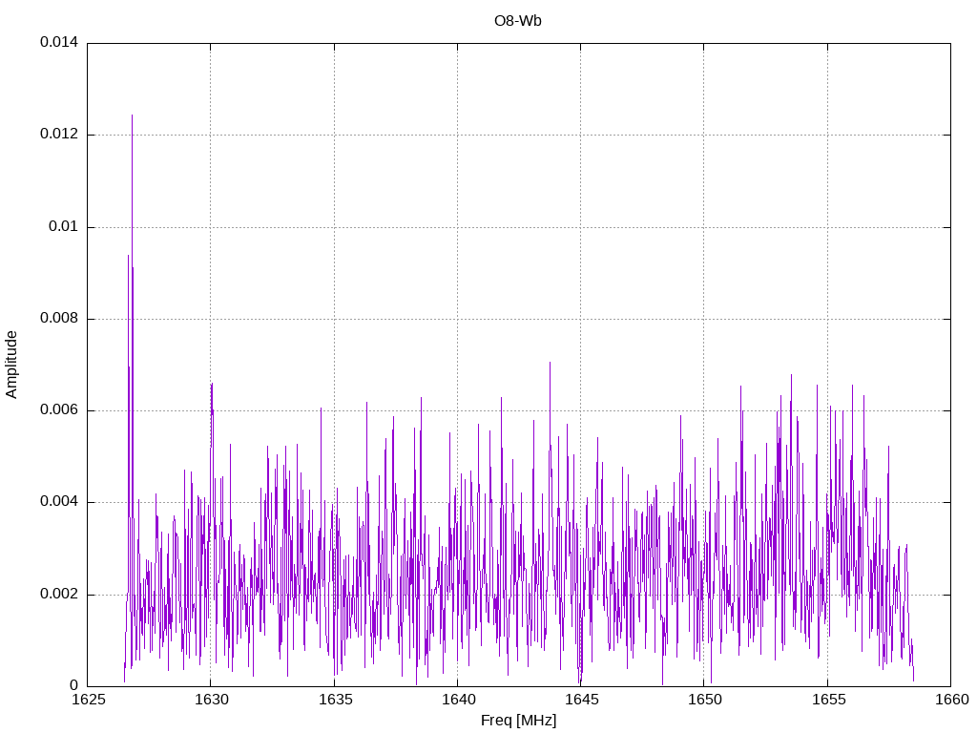The height and width of the screenshot is (733, 977).
Task: Click the 1640 x-axis tick label
Action: tap(457, 700)
